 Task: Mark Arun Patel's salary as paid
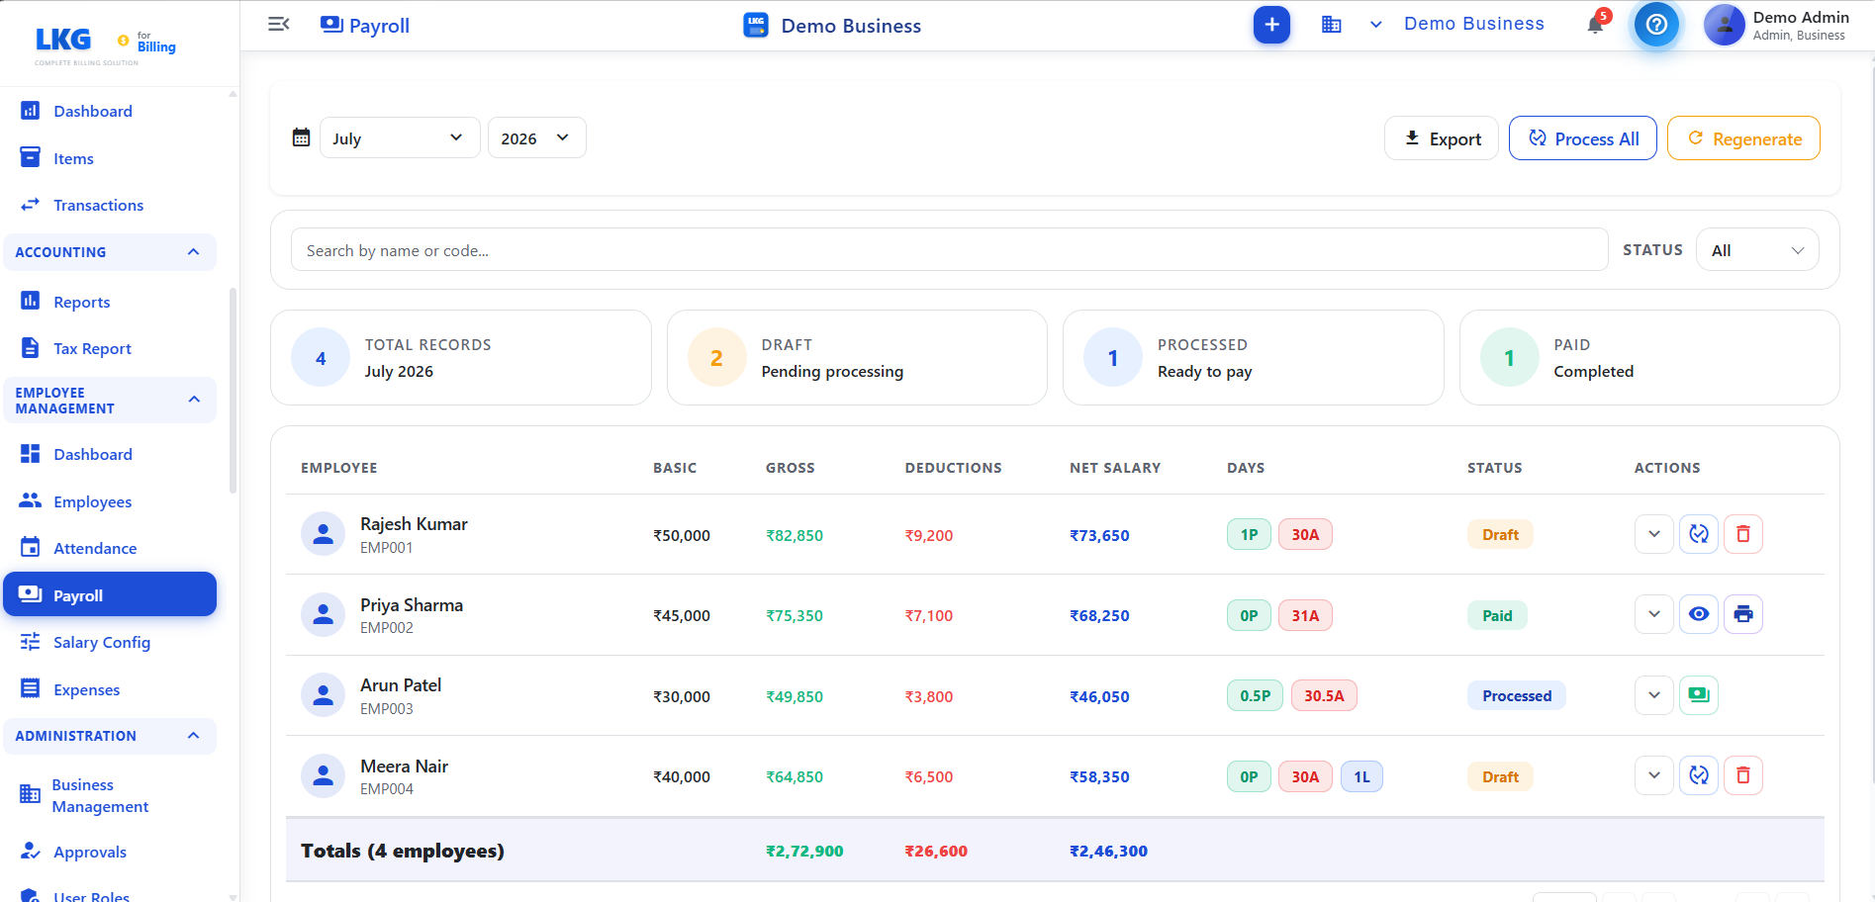1699,695
